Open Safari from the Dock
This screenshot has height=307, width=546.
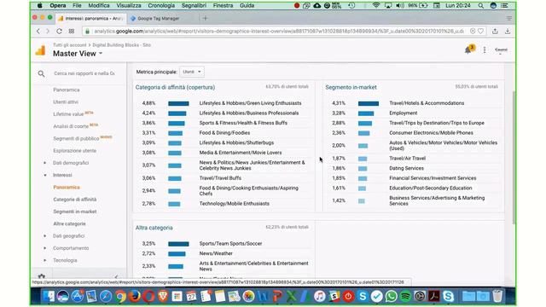(106, 296)
